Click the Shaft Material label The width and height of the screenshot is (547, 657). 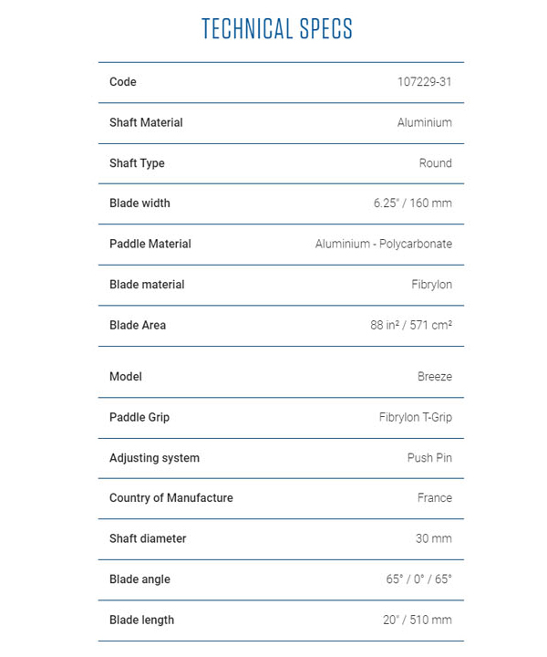coord(146,122)
